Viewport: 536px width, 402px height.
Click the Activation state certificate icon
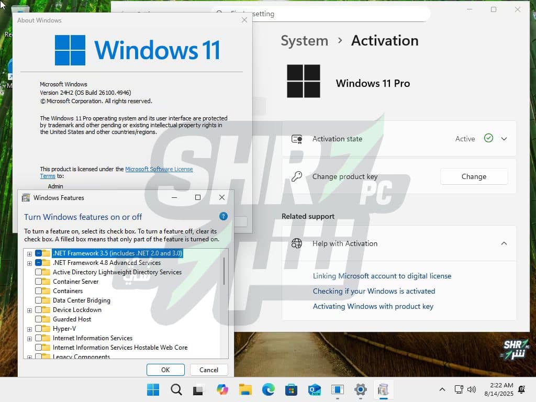297,139
